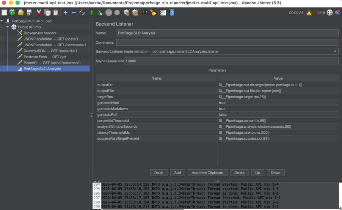This screenshot has height=210, width=342.
Task: Select JSONPlaceholder GET /comments/1 sampler
Action: (x=55, y=45)
